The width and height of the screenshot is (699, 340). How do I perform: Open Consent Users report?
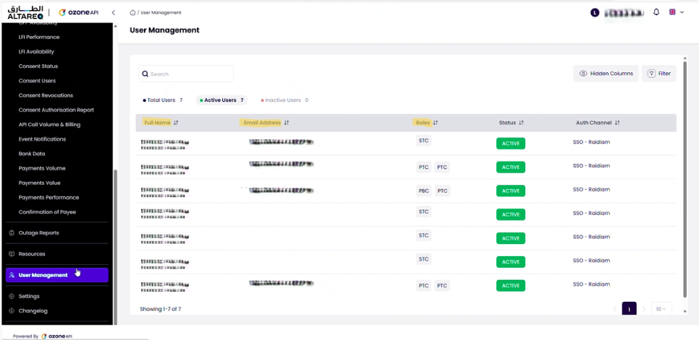(x=37, y=81)
